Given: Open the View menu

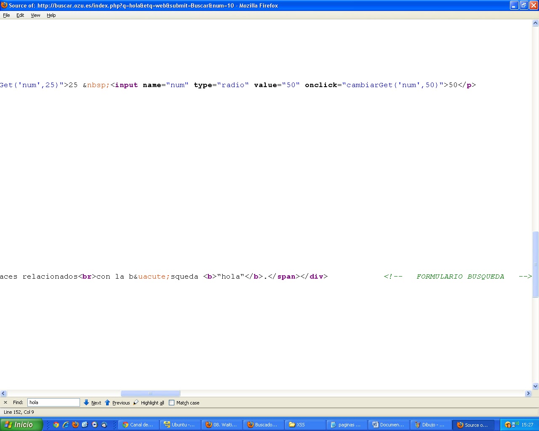Looking at the screenshot, I should [x=35, y=15].
